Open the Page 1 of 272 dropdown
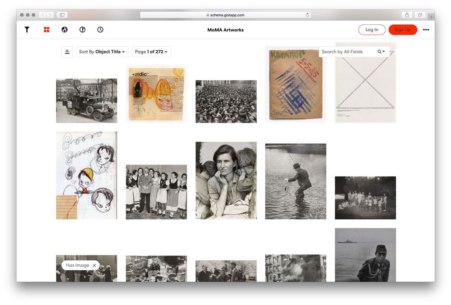 point(152,52)
